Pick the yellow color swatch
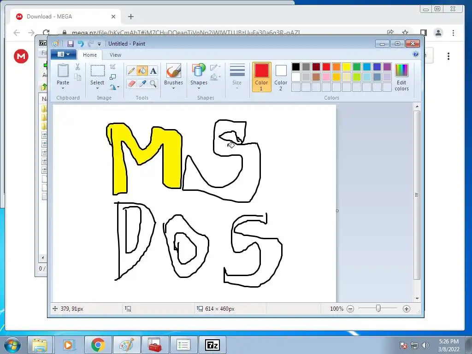Image resolution: width=472 pixels, height=354 pixels. click(x=347, y=67)
